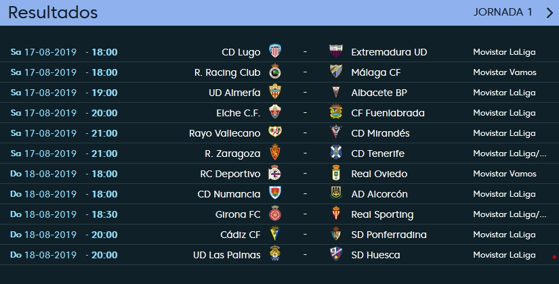Image resolution: width=559 pixels, height=284 pixels.
Task: Click the SD Huesca crest icon
Action: click(336, 254)
